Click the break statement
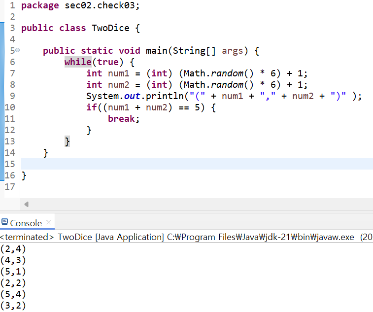This screenshot has width=373, height=312. coord(121,119)
